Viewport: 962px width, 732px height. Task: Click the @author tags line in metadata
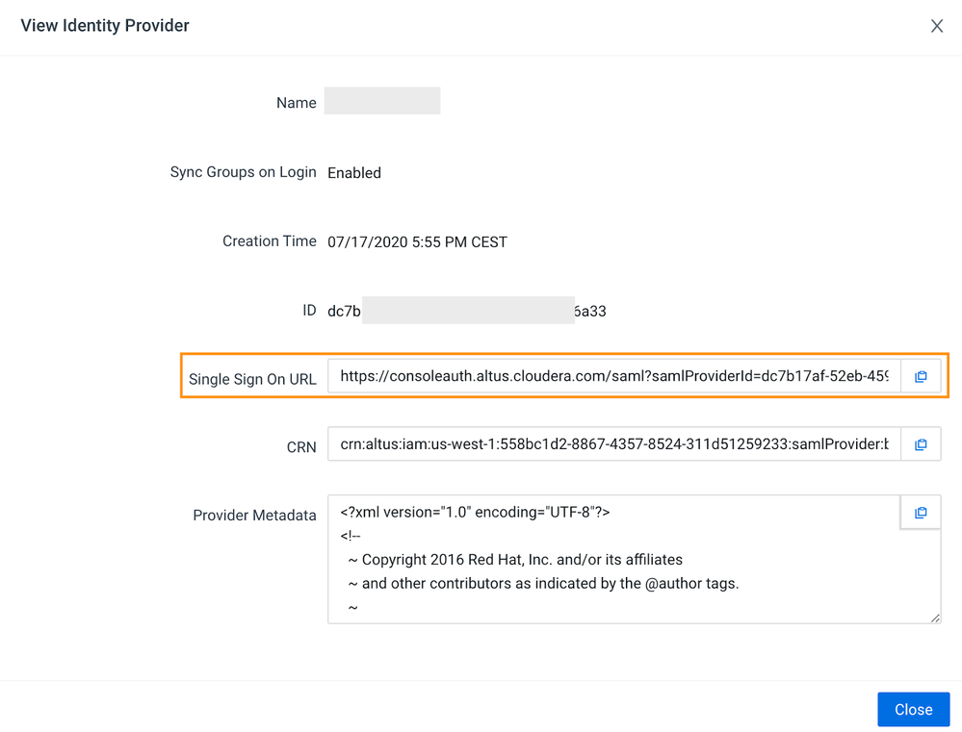click(x=543, y=584)
